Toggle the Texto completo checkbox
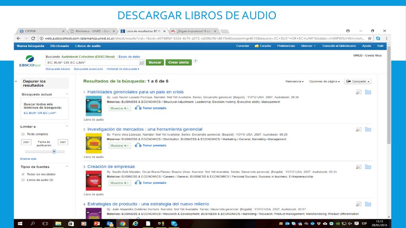This screenshot has width=406, height=228. coord(23,134)
